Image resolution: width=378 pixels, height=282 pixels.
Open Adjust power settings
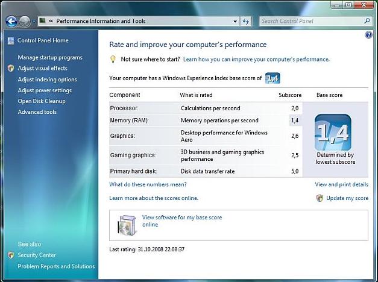pyautogui.click(x=45, y=90)
